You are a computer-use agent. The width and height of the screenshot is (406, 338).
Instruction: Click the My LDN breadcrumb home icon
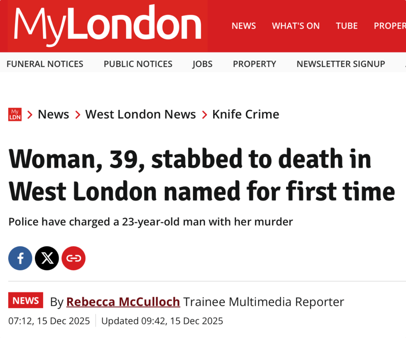pos(15,114)
